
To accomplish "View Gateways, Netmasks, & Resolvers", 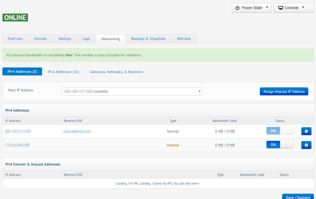I will click(x=116, y=72).
